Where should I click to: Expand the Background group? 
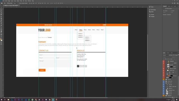coord(165,95)
